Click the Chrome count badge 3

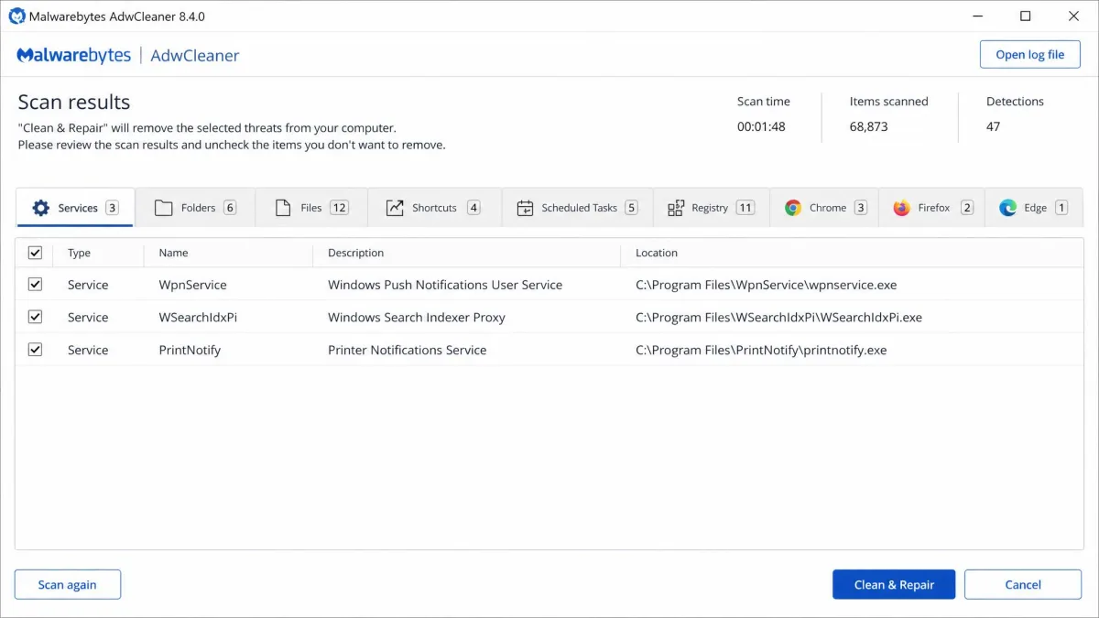click(x=861, y=208)
